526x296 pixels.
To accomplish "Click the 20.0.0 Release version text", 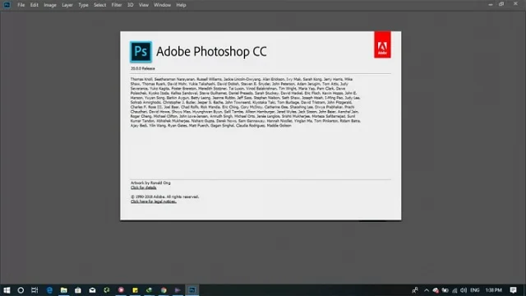I will 143,68.
